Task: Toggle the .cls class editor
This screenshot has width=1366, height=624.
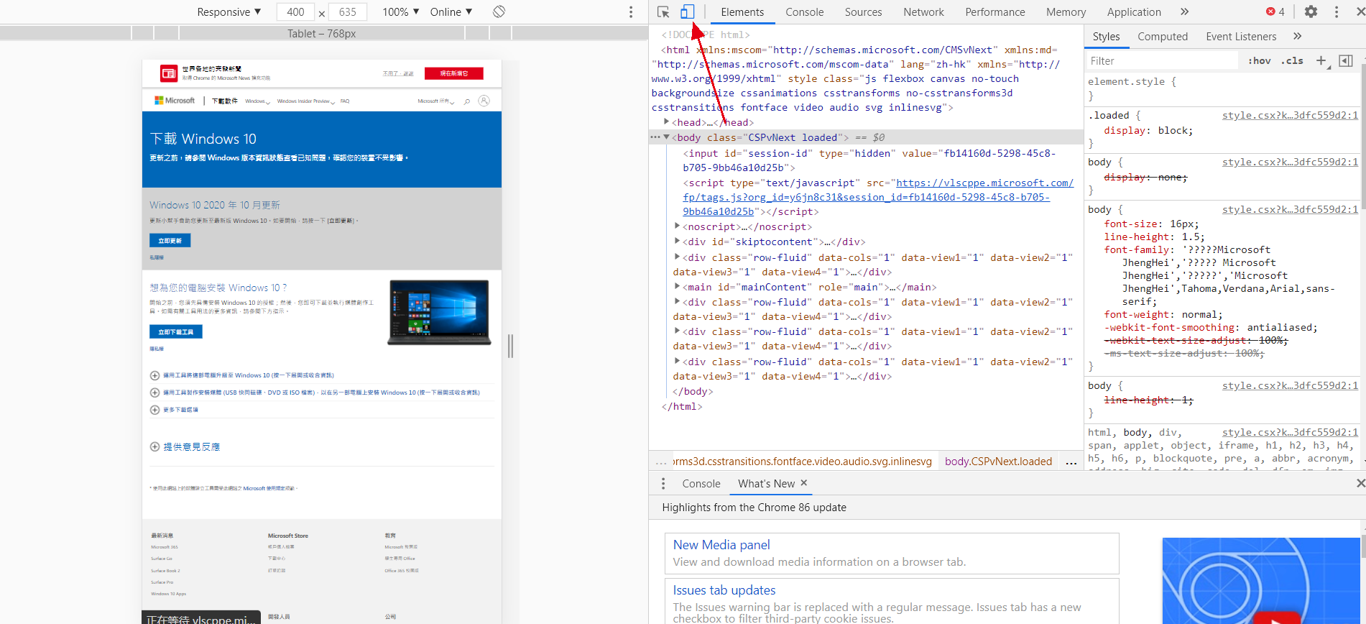Action: click(1292, 61)
